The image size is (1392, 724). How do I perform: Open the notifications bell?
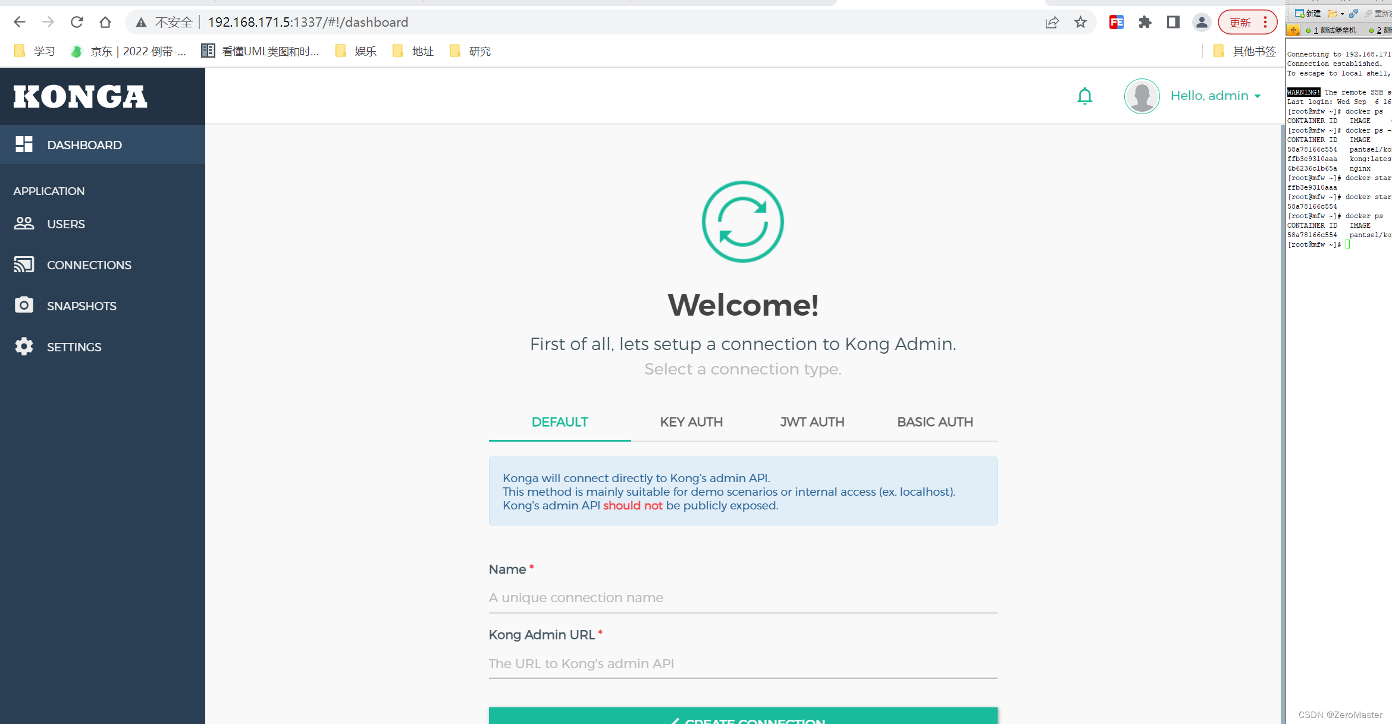(x=1085, y=96)
